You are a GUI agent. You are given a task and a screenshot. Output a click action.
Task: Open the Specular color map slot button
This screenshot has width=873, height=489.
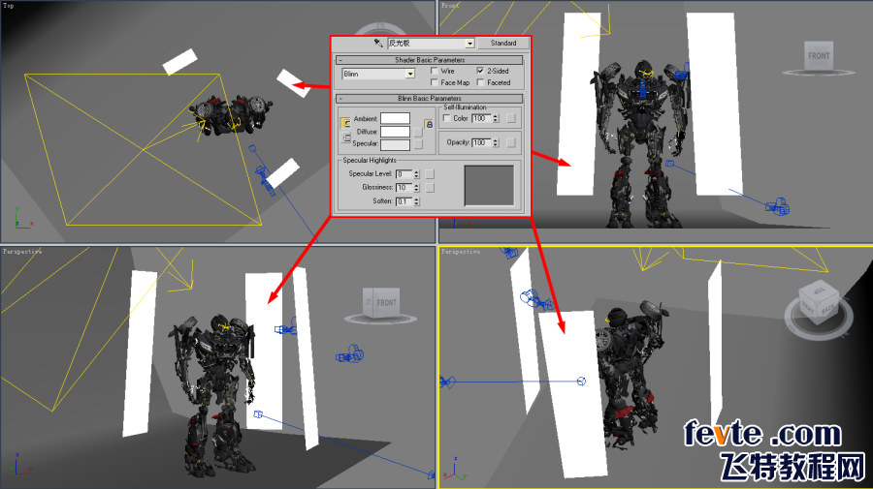coord(418,144)
